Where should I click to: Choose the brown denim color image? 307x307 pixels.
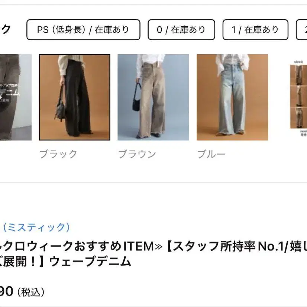153,97
